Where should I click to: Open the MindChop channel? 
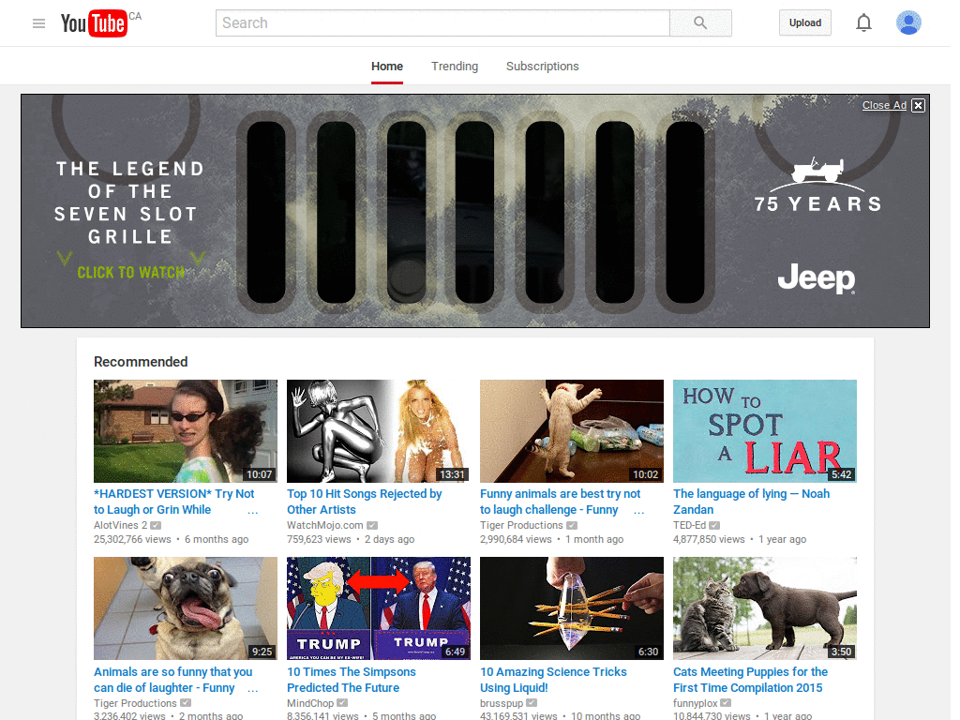click(x=310, y=703)
